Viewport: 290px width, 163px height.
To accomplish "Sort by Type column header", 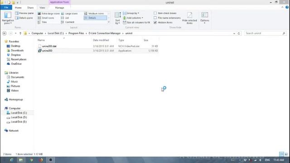I will click(121, 40).
